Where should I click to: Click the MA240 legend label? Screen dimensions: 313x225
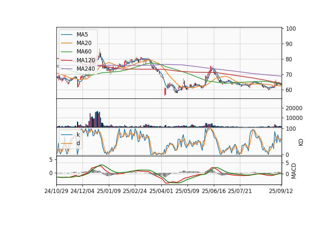[86, 69]
